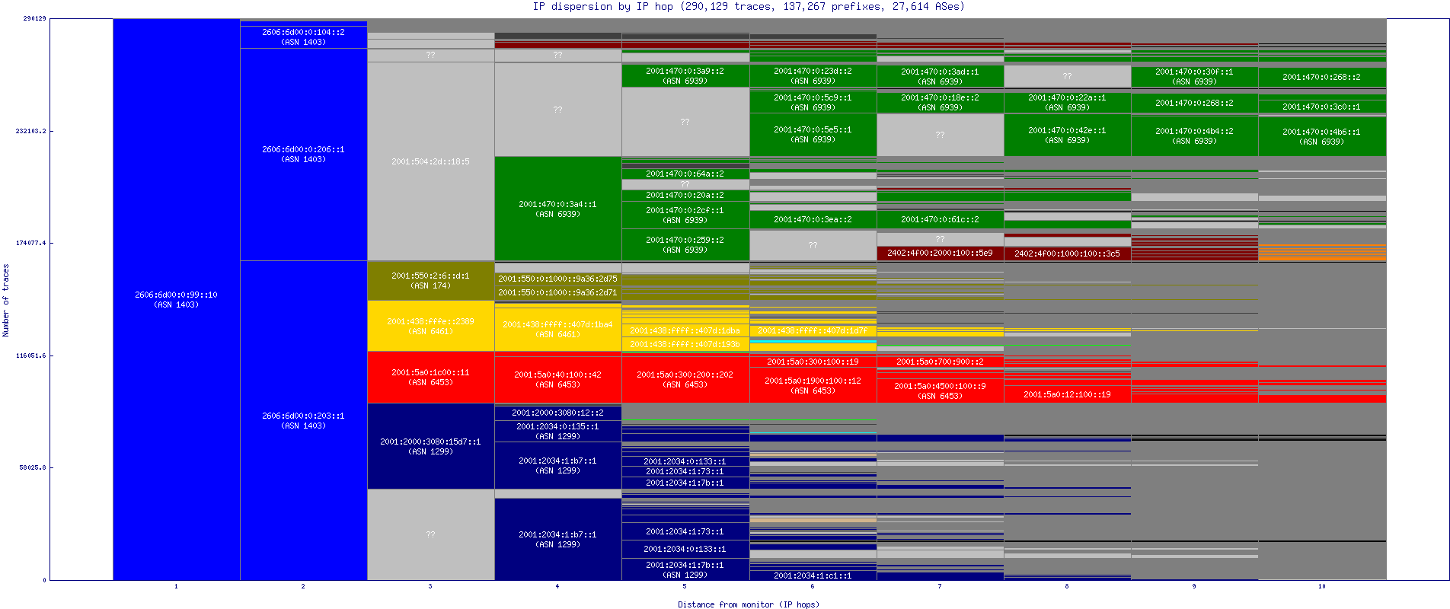Select the 2001:470:0:3ea::2 block
The width and height of the screenshot is (1450, 609).
click(813, 219)
